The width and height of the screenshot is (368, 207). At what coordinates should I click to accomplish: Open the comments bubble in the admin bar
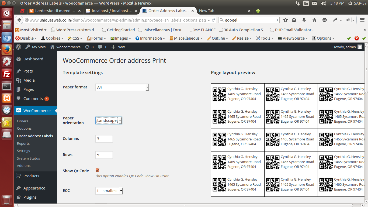pyautogui.click(x=102, y=47)
